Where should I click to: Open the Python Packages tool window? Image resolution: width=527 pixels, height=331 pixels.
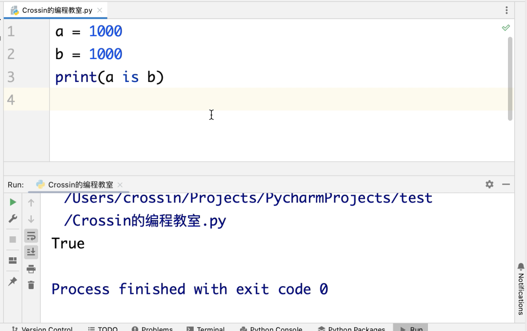pos(351,329)
